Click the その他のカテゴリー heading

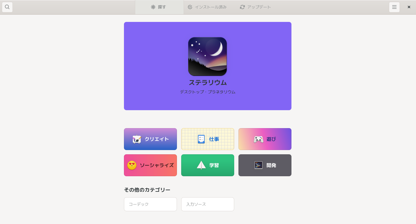[x=147, y=190]
